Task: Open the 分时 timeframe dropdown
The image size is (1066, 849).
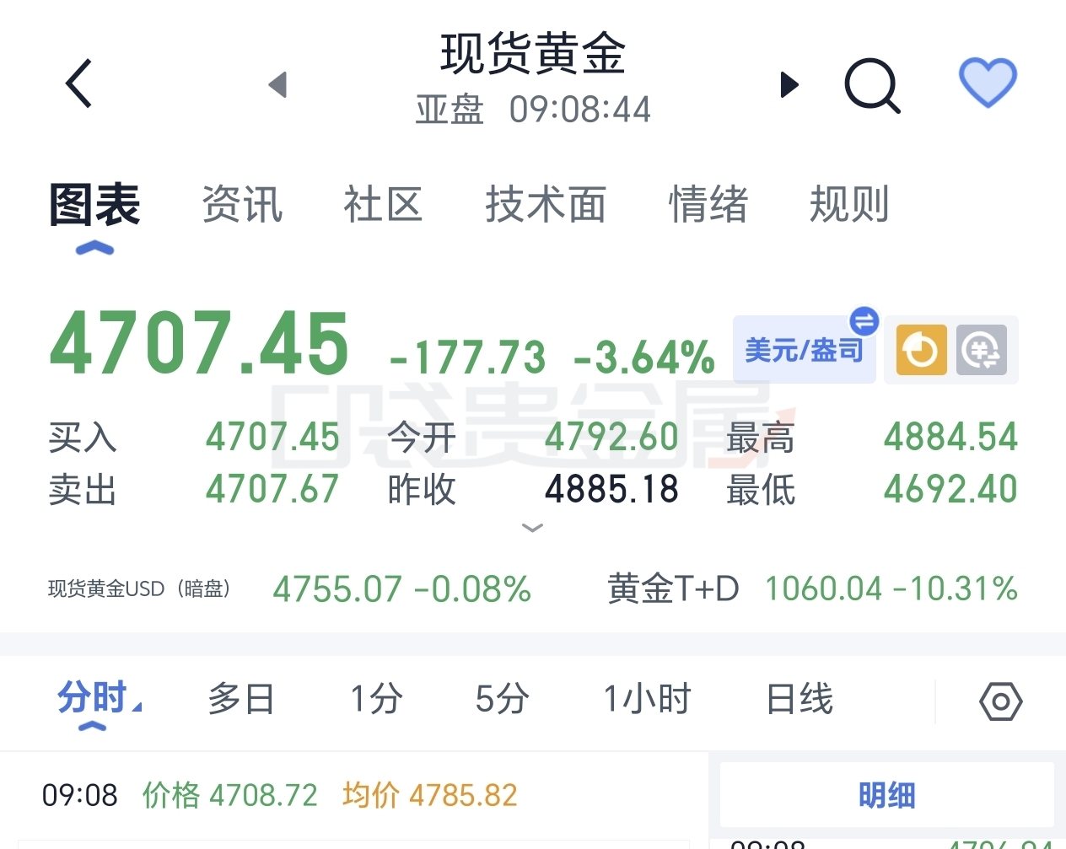Action: (99, 700)
